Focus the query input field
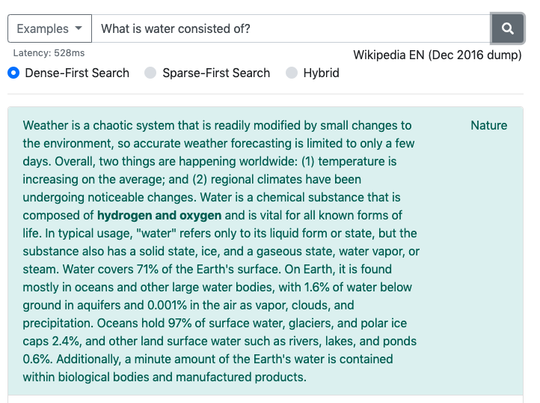Screen dimensions: 540x403 coord(291,28)
